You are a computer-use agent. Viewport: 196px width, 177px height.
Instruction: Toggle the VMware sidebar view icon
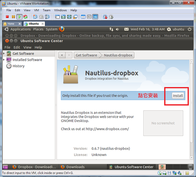(57, 17)
